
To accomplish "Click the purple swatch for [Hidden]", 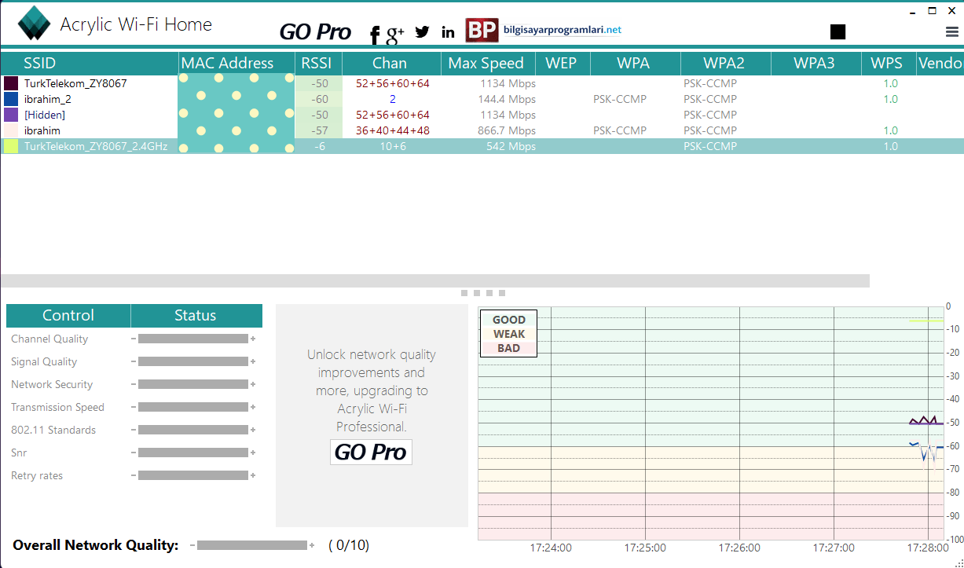I will point(11,115).
